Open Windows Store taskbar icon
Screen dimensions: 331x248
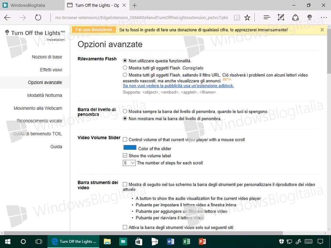[139, 241]
